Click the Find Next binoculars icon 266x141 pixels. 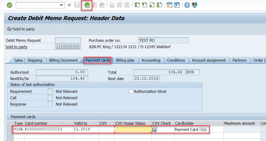tap(127, 5)
